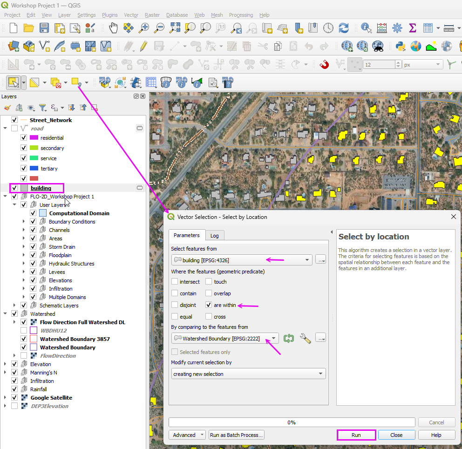
Task: Switch to the Log tab
Action: click(x=215, y=236)
